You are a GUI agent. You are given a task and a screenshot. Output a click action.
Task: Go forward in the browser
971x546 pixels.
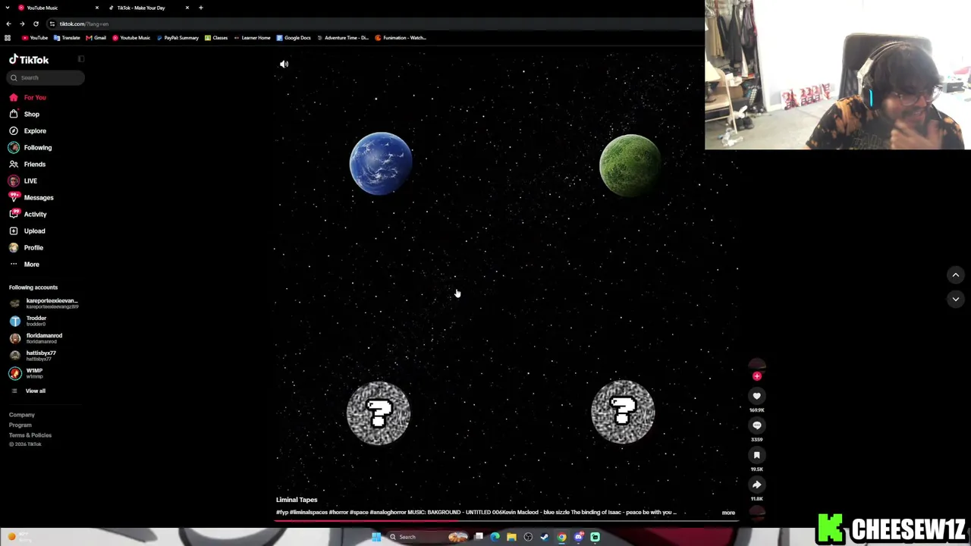point(22,24)
